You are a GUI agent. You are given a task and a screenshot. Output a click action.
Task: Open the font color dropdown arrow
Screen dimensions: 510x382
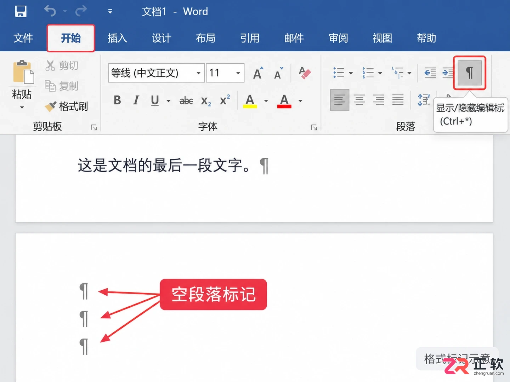(300, 101)
